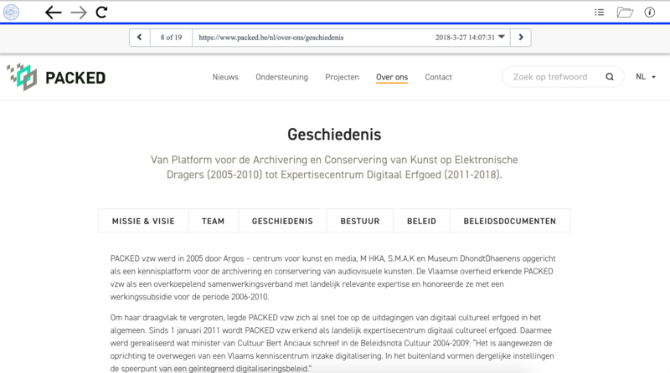Reload the archived page
Image resolution: width=670 pixels, height=373 pixels.
click(x=101, y=12)
